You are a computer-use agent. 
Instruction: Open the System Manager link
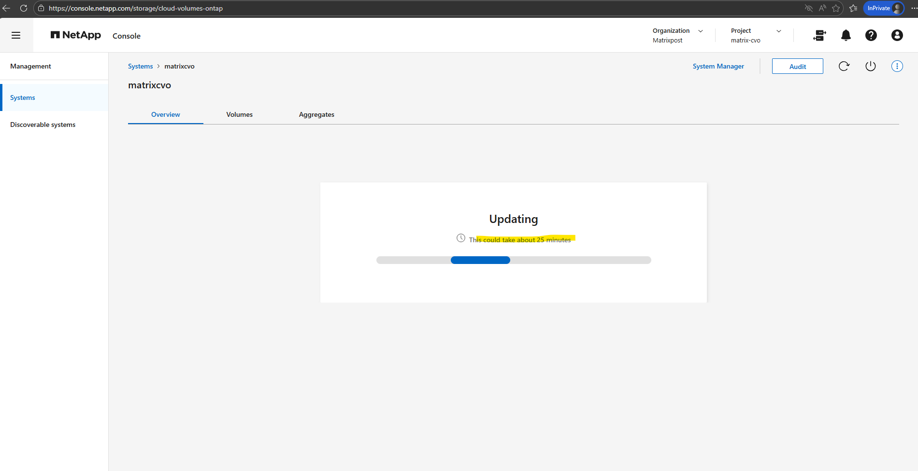pyautogui.click(x=718, y=66)
